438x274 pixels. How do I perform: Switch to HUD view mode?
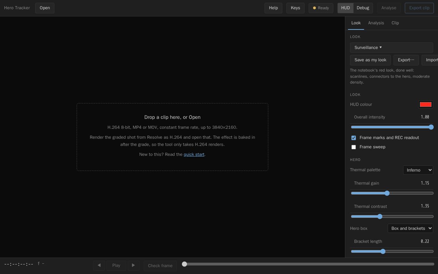click(x=345, y=8)
